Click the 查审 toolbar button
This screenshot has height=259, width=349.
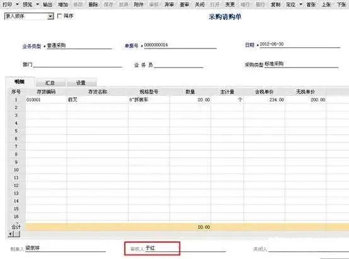185,4
